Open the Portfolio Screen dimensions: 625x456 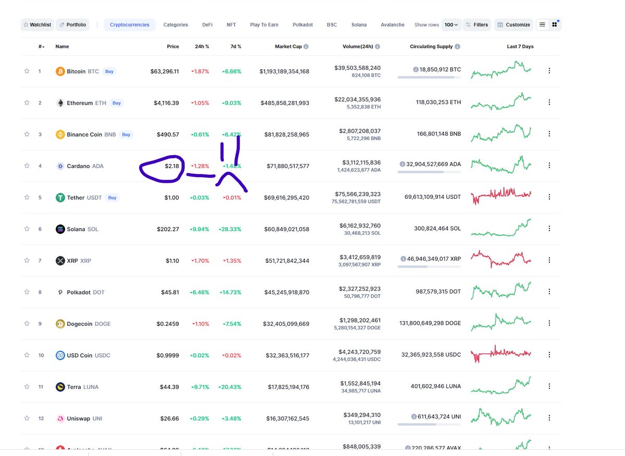click(72, 24)
